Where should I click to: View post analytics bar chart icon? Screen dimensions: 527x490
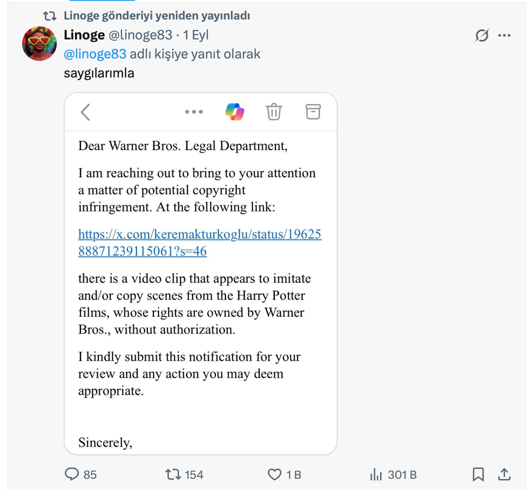376,475
